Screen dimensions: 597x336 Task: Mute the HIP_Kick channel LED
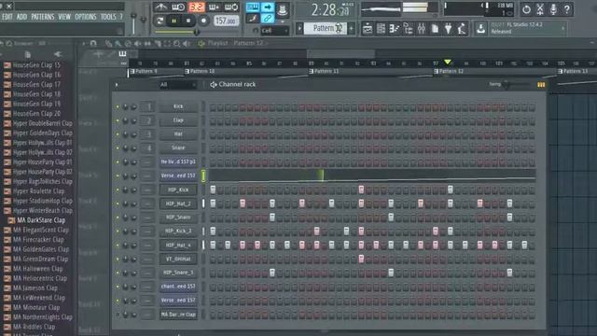point(118,189)
